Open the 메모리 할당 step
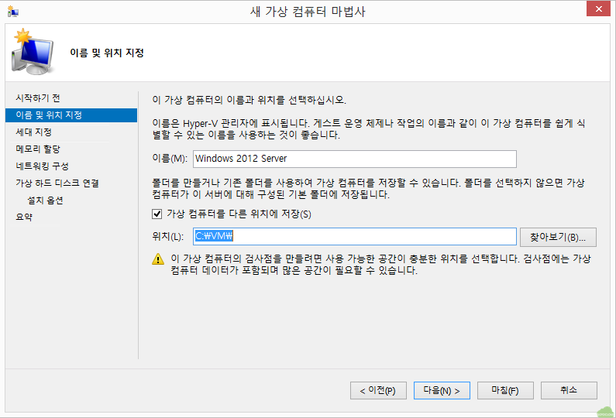The image size is (616, 418). click(38, 149)
